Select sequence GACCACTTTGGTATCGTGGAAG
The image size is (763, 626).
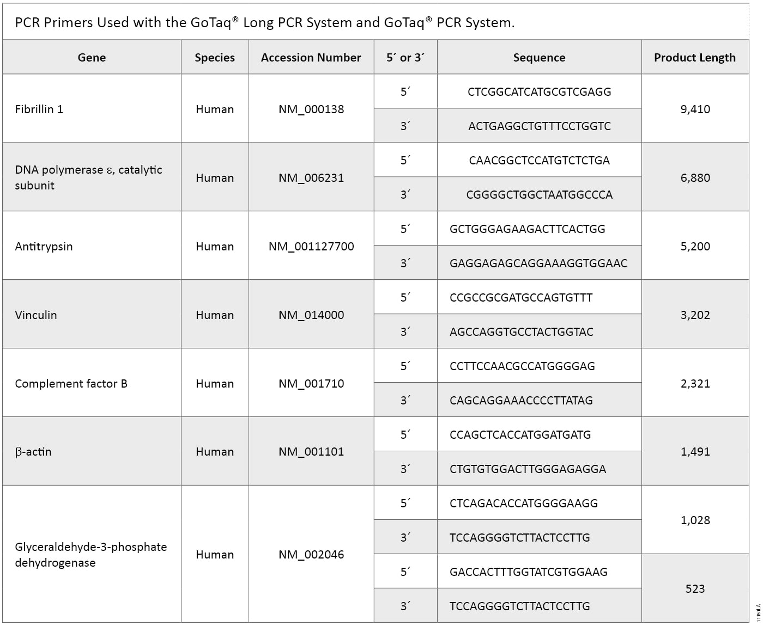[528, 572]
